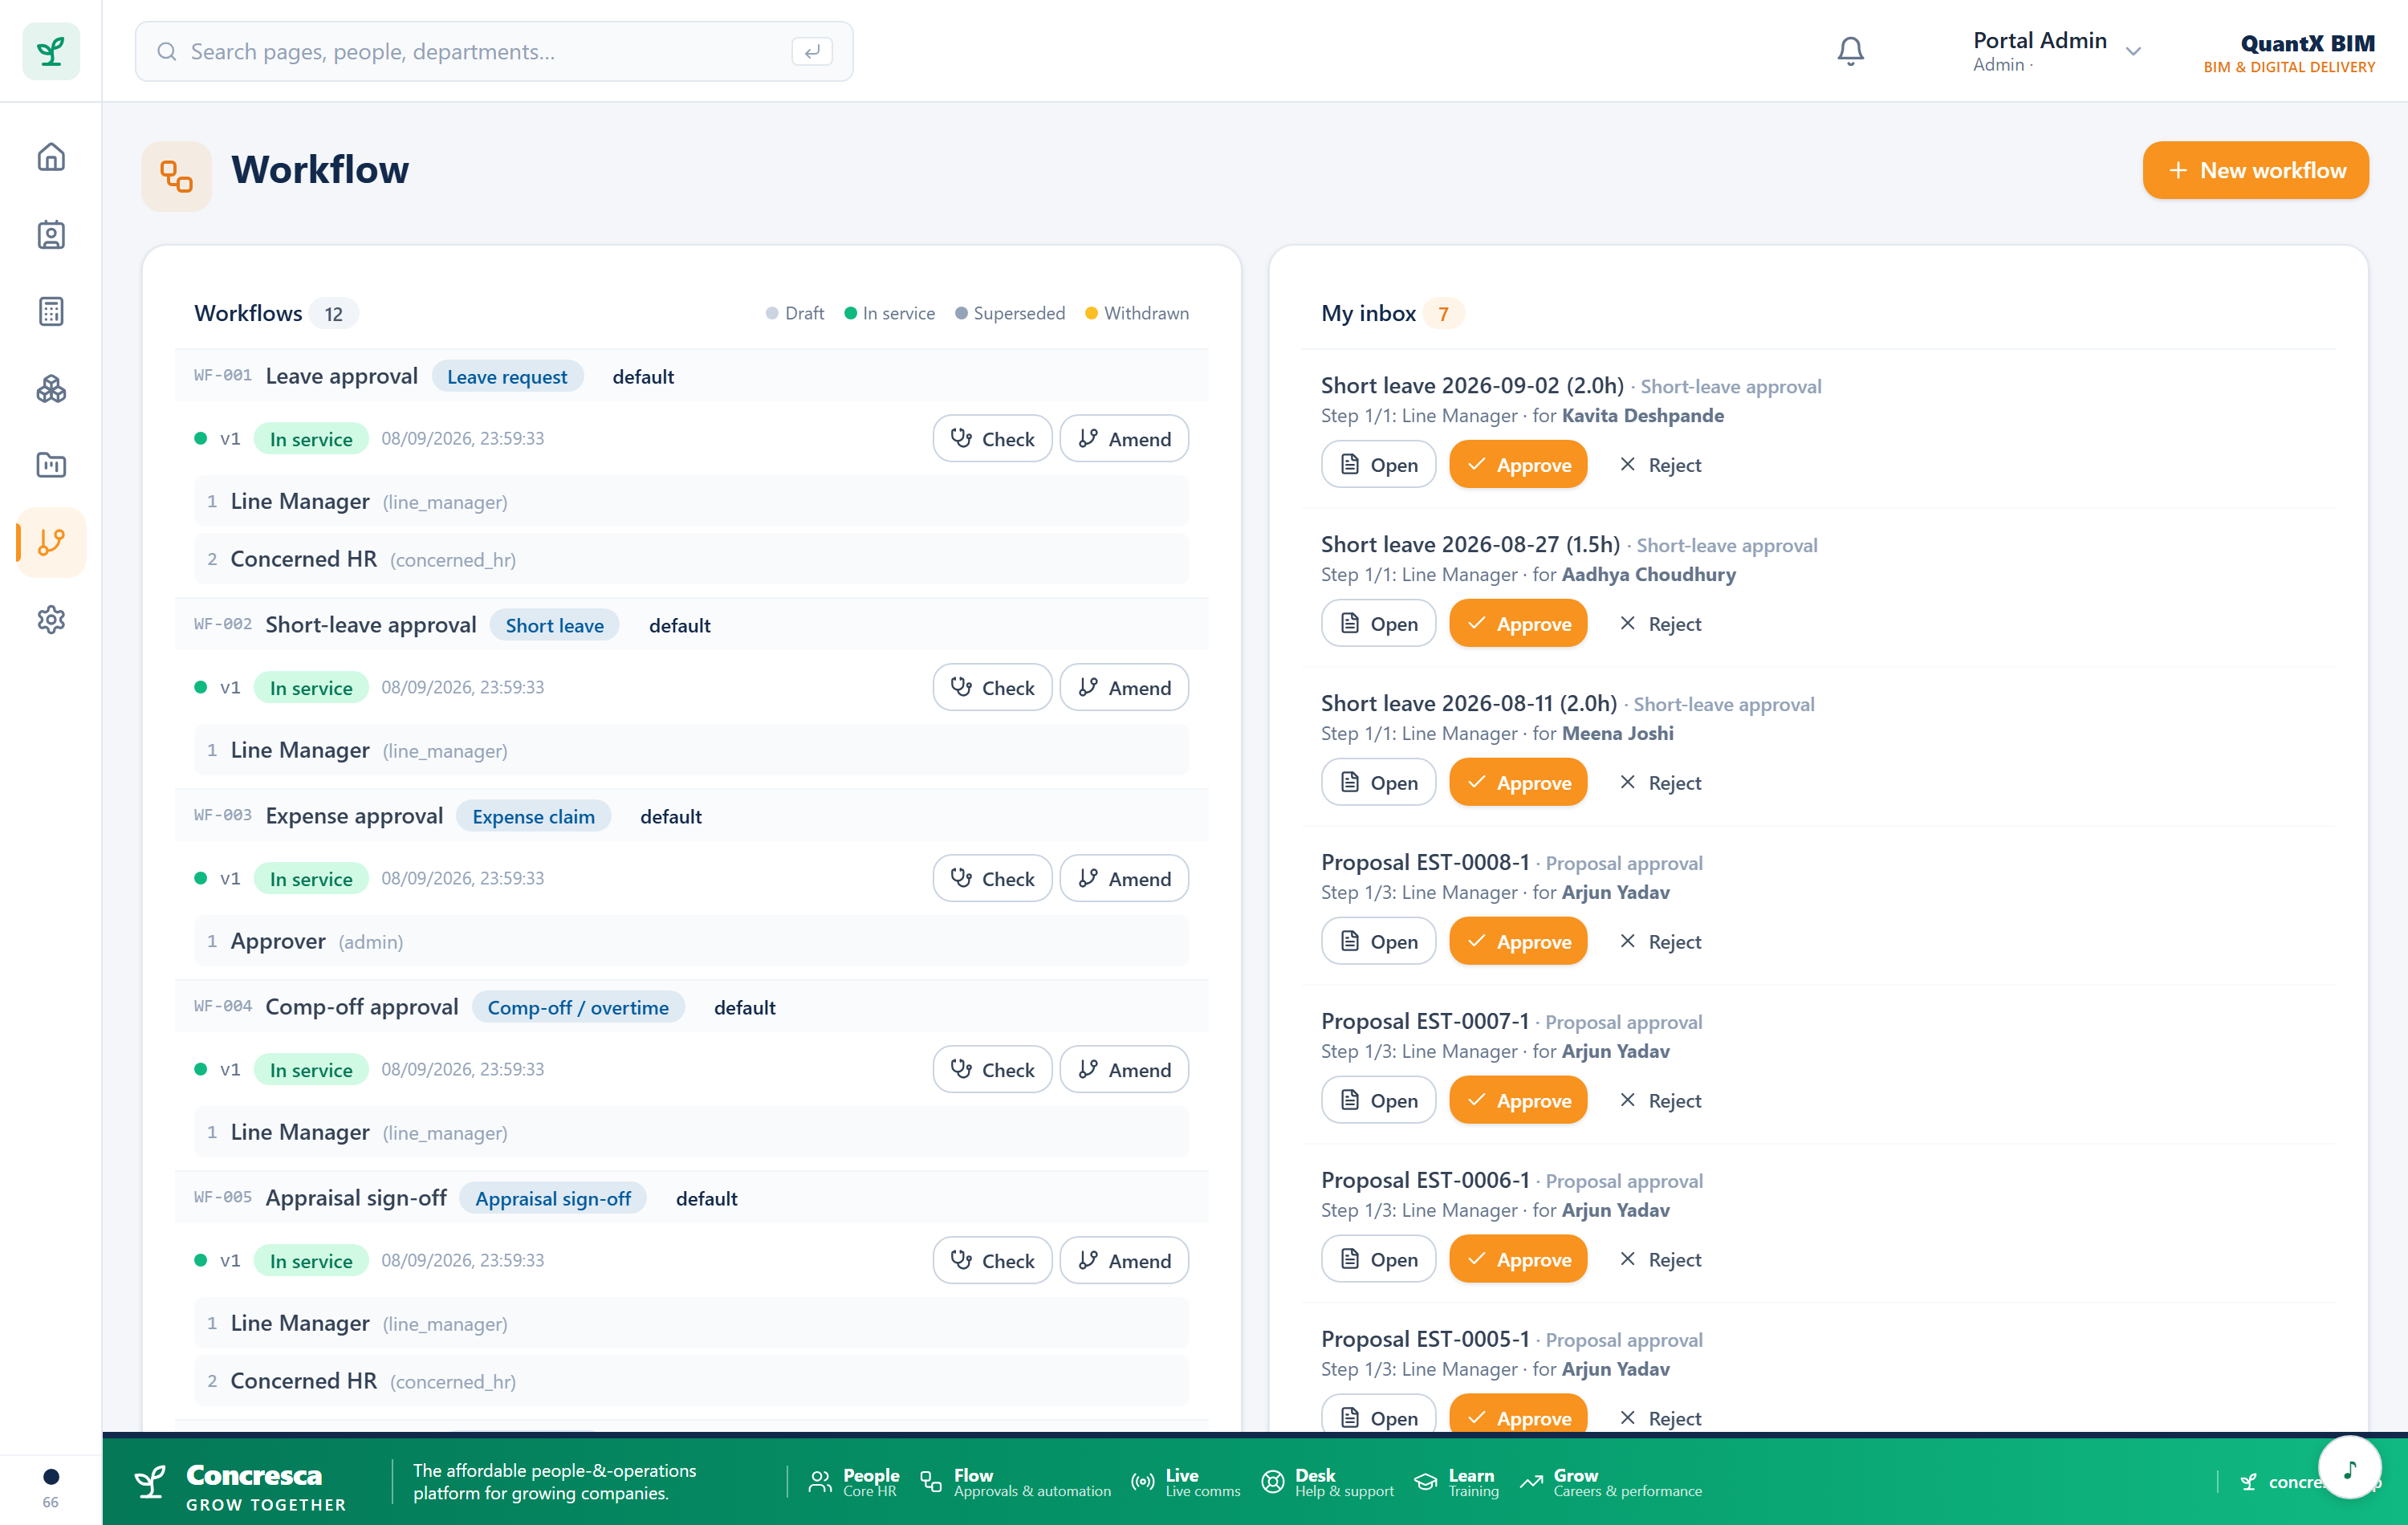Open Grow Careers & performance link
The image size is (2408, 1525).
click(x=1611, y=1482)
